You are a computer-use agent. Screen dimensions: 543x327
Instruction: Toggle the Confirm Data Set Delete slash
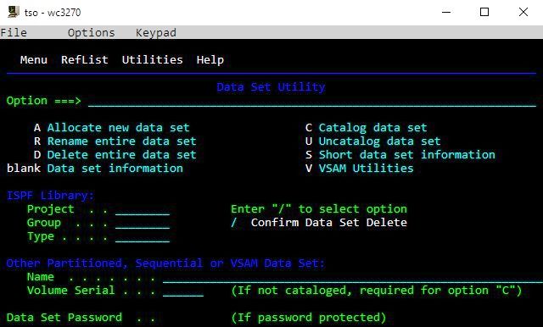(x=234, y=223)
